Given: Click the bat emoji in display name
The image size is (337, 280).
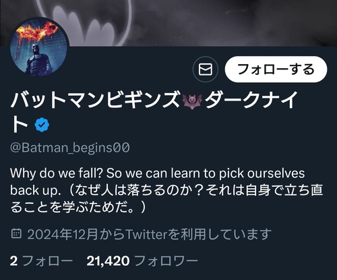Looking at the screenshot, I should 192,101.
